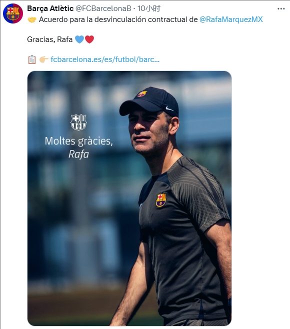Click the Barça Atlètic display name
This screenshot has width=290, height=329.
coord(50,8)
